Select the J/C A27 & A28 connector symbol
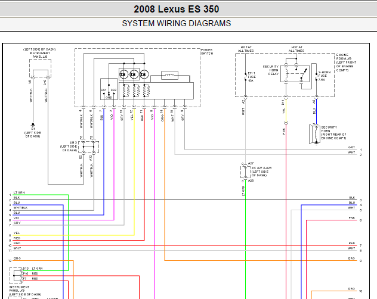This screenshot has height=299, width=377. pos(245,172)
